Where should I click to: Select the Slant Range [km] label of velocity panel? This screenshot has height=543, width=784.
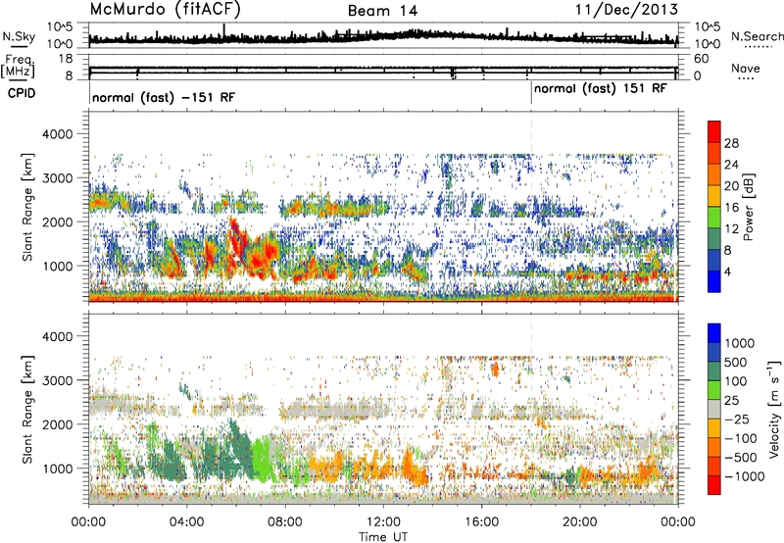28,409
